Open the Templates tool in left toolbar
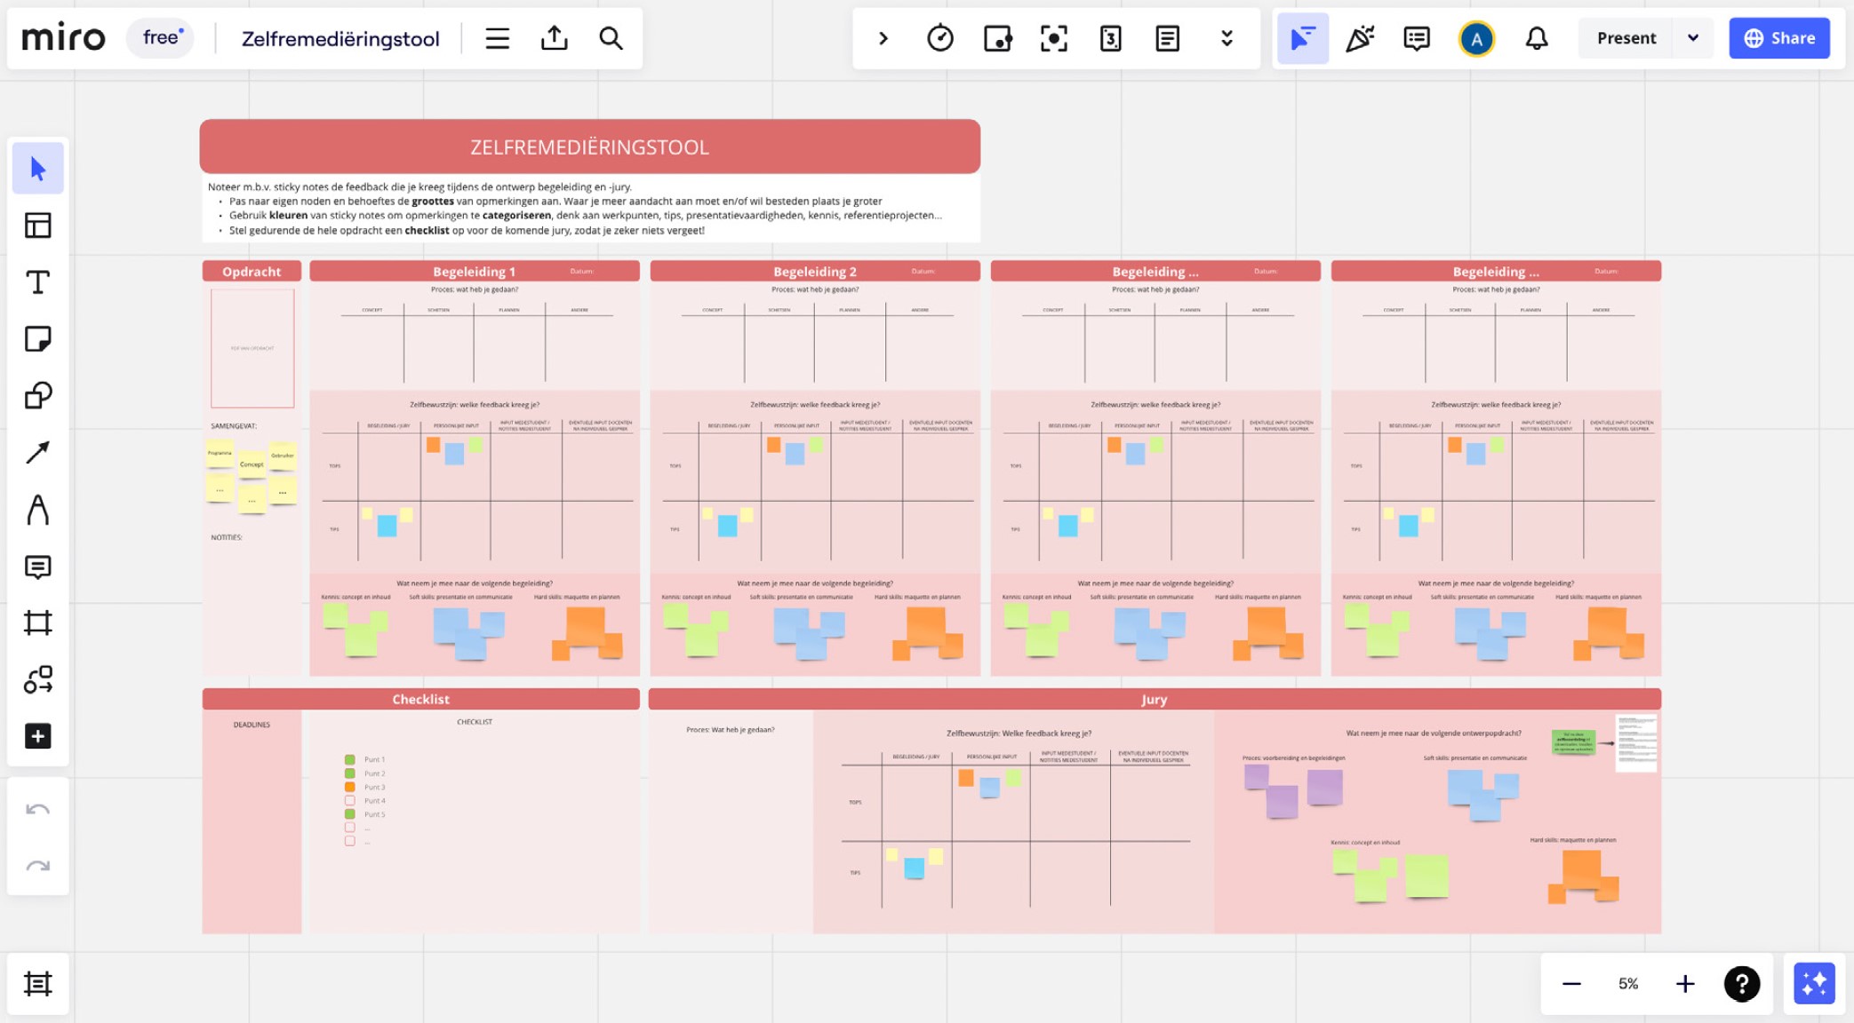Image resolution: width=1854 pixels, height=1023 pixels. [37, 225]
